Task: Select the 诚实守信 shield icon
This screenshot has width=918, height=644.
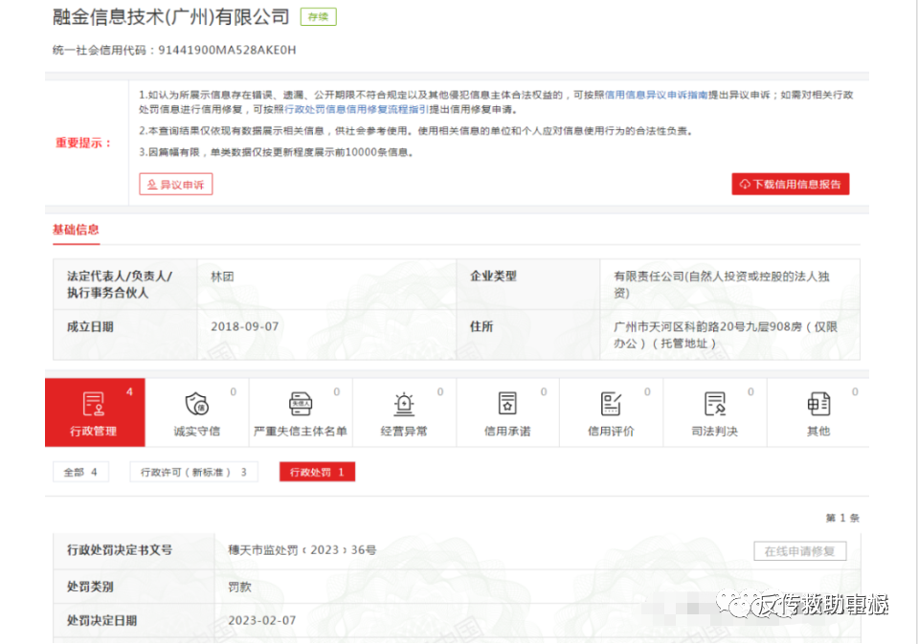Action: [197, 404]
